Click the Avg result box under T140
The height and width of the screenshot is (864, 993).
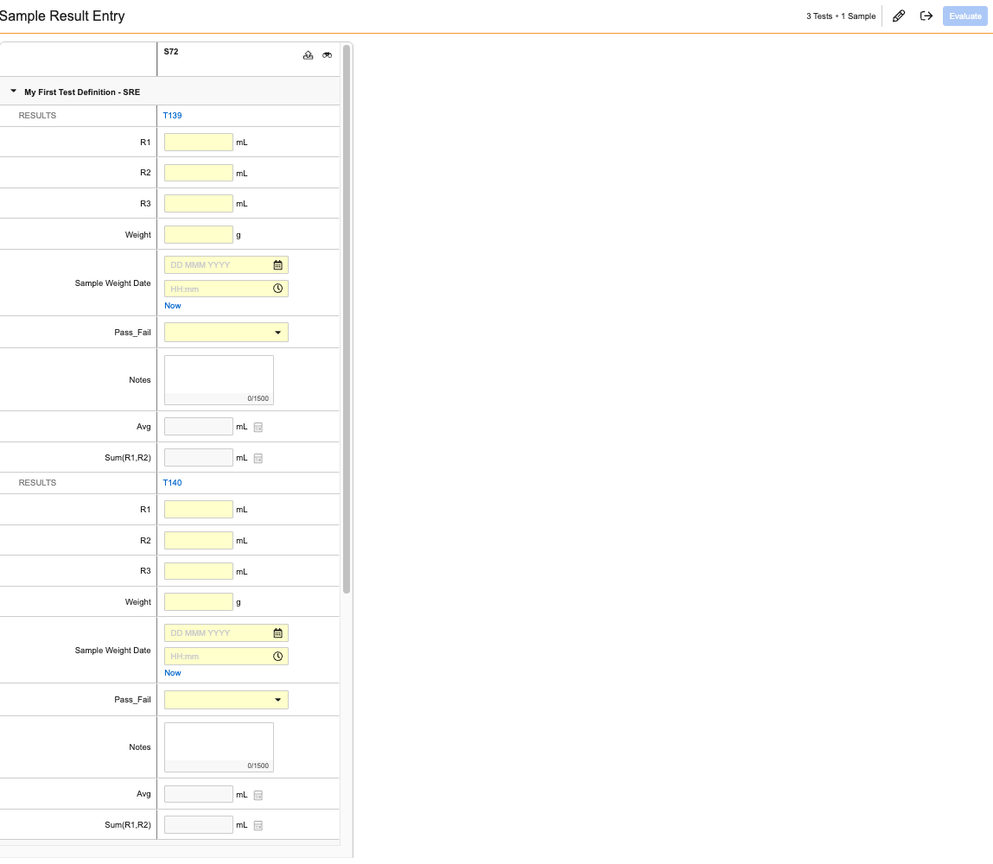[199, 794]
